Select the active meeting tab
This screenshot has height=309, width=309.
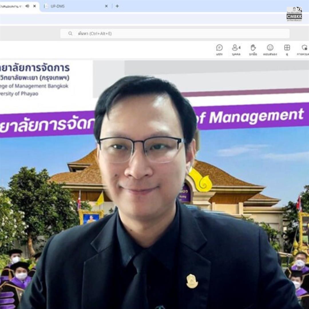coord(11,6)
